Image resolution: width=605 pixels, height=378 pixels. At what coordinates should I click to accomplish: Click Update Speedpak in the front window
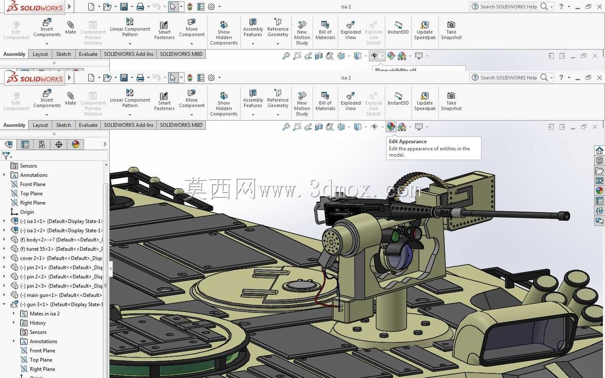click(x=425, y=101)
